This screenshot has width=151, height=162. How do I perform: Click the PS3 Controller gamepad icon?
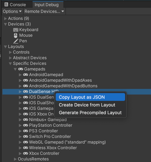pyautogui.click(x=26, y=131)
